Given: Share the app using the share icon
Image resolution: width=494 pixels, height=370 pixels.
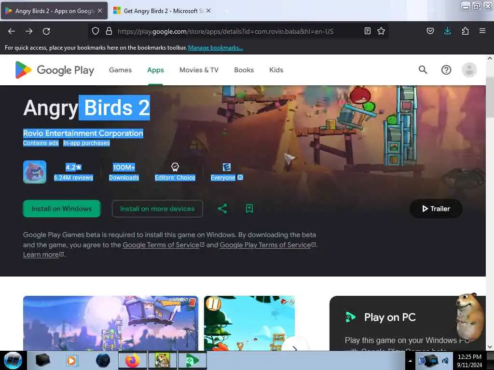Looking at the screenshot, I should 222,209.
